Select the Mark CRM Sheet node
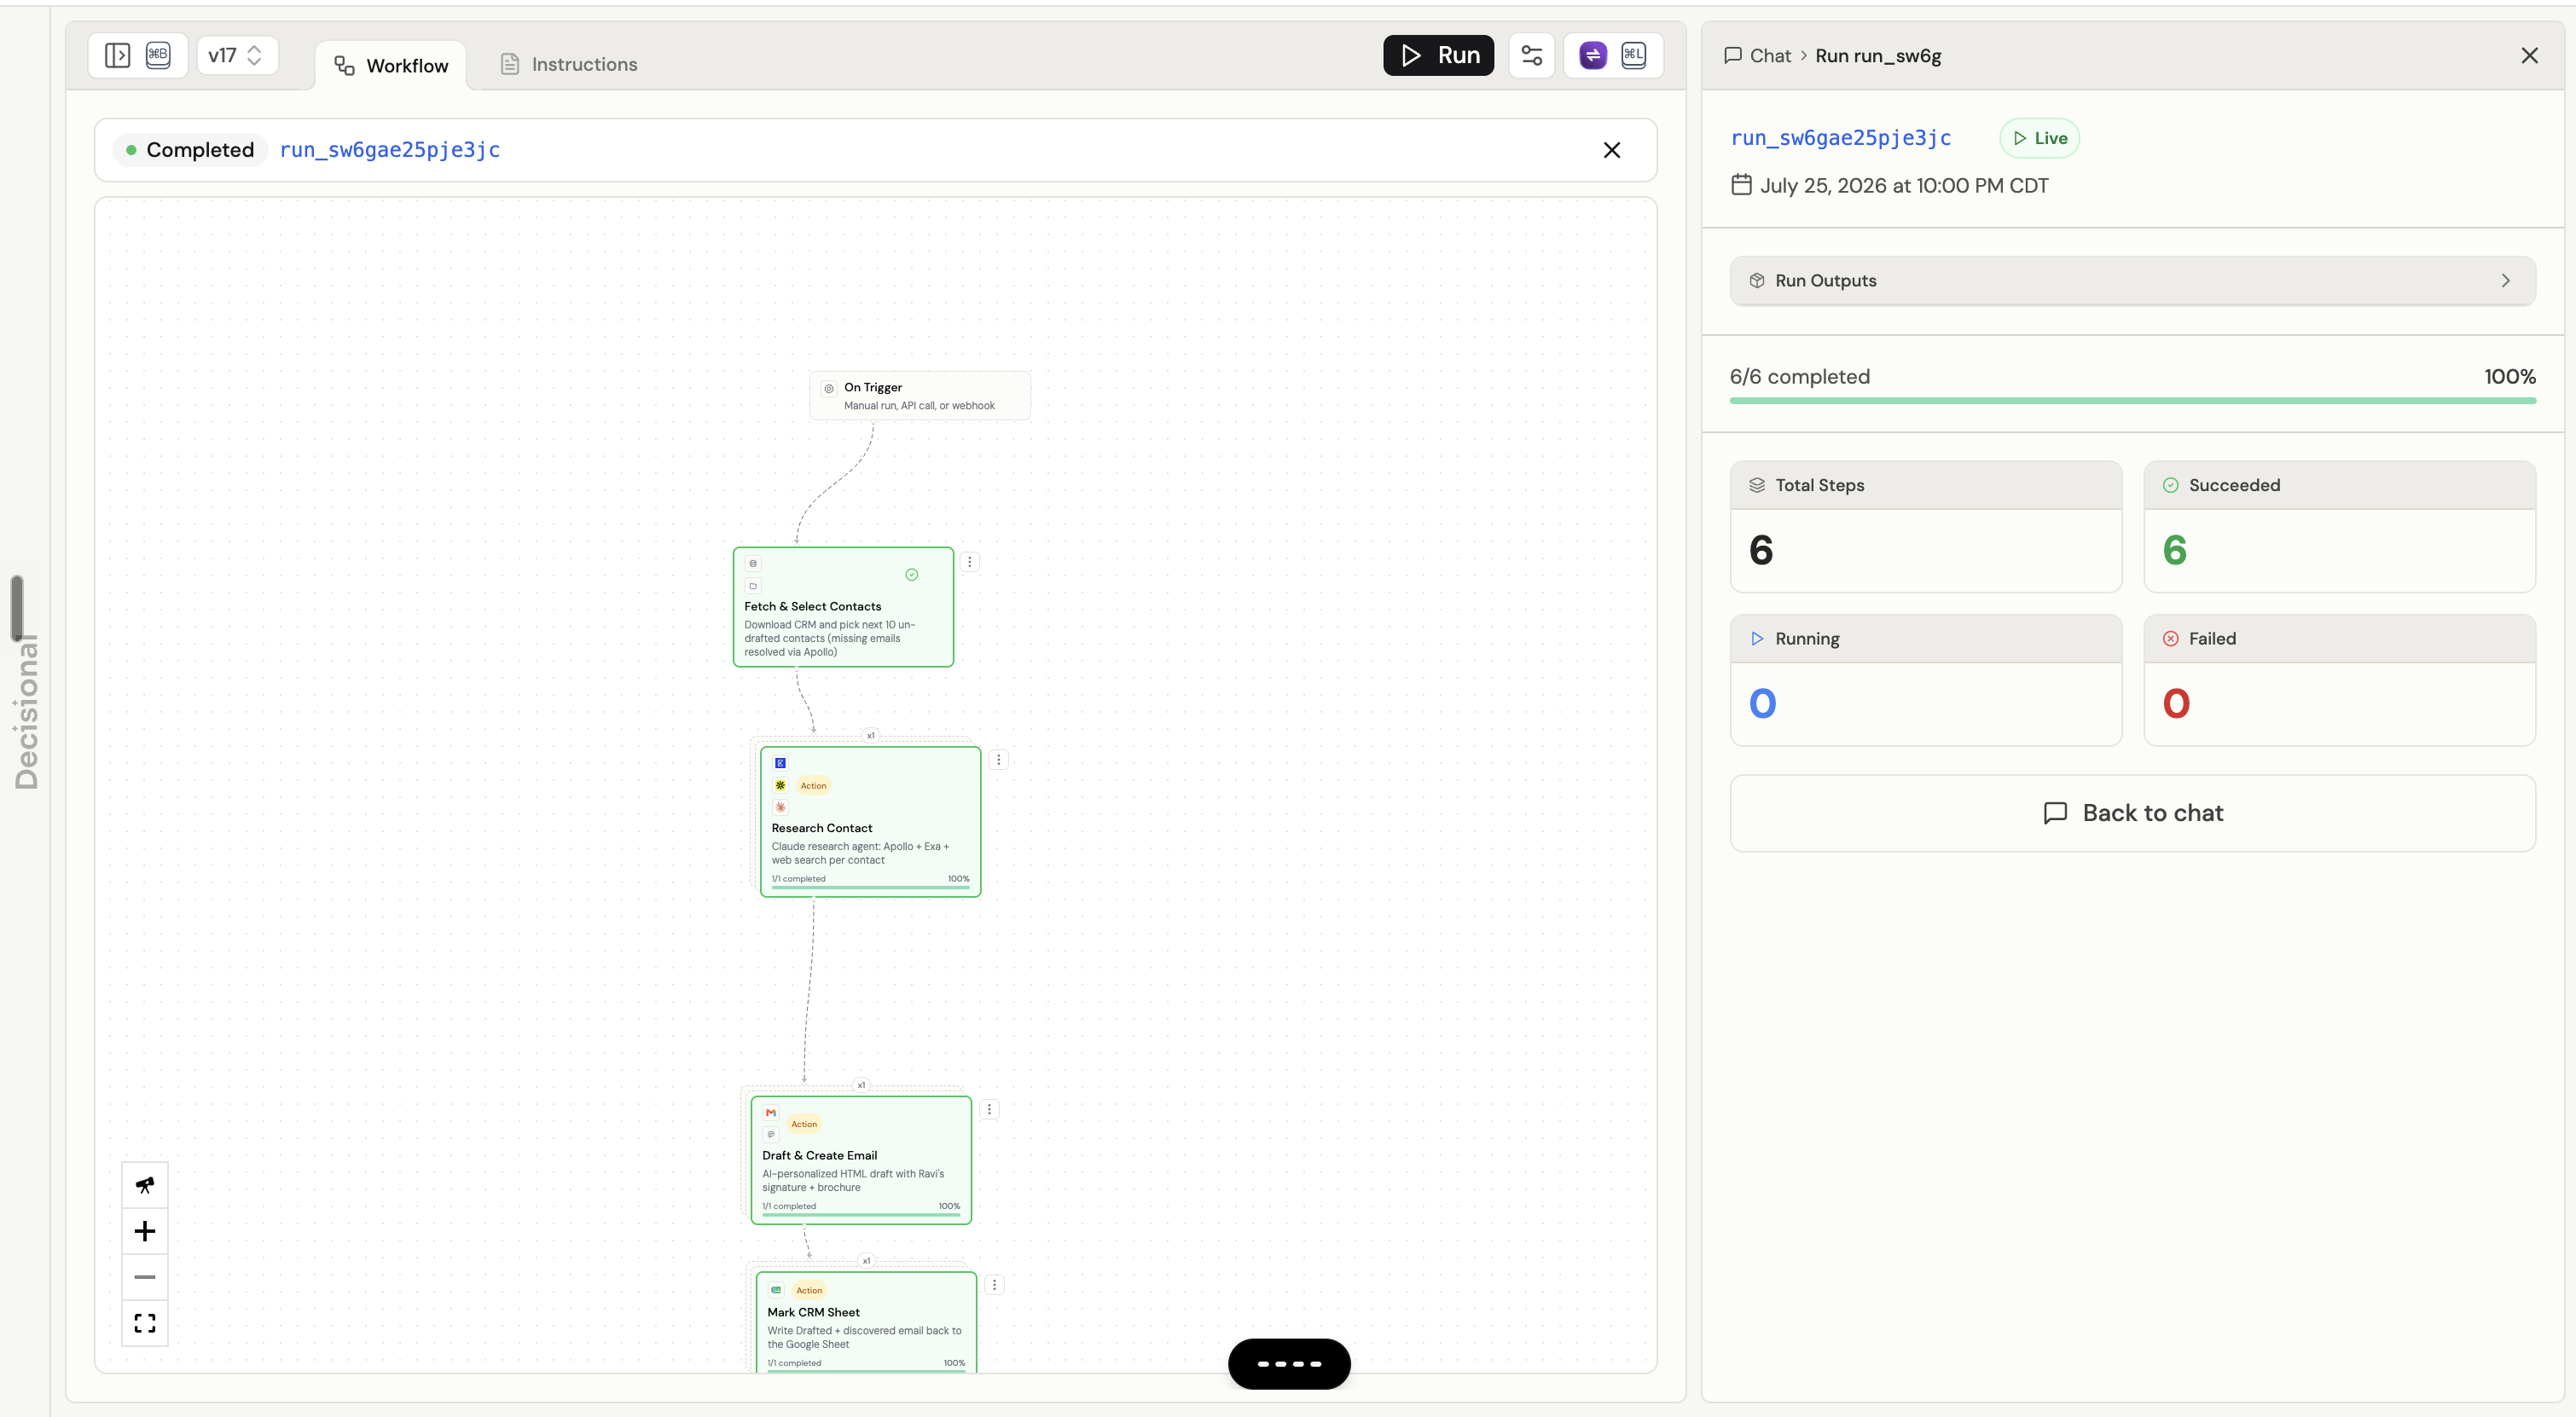Viewport: 2576px width, 1417px height. [x=866, y=1321]
